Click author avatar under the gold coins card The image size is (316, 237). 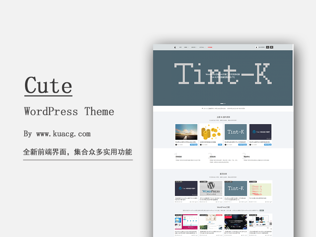tap(201, 145)
